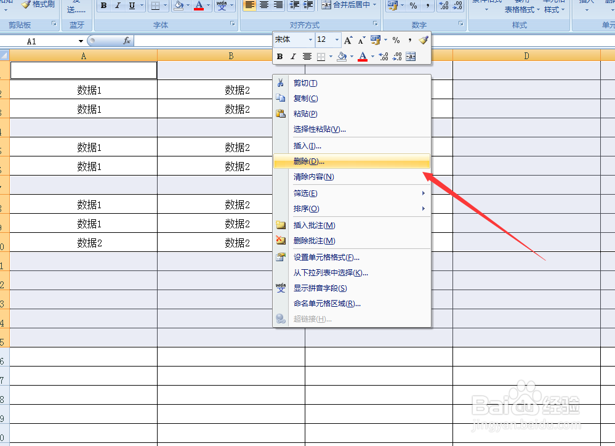This screenshot has height=446, width=615.
Task: Open the font size 12 dropdown
Action: click(337, 39)
